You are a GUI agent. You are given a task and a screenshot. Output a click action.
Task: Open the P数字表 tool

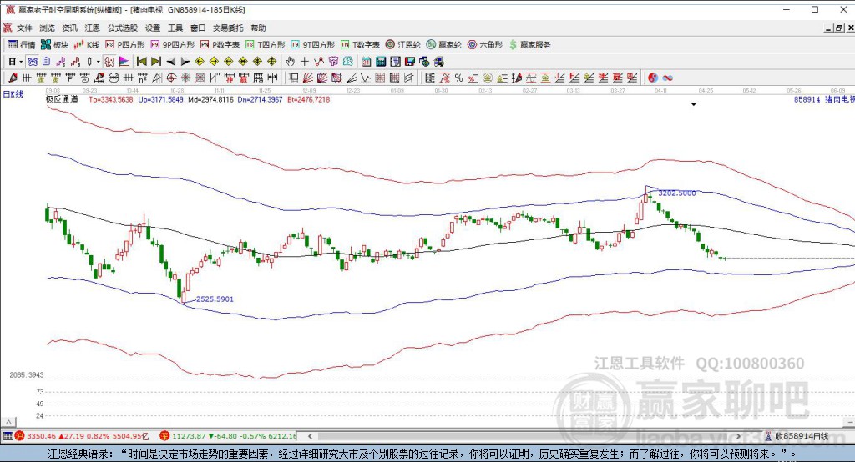[220, 45]
